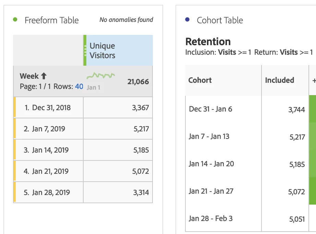
Task: Click the Unique Visitors sparkline trend
Action: (100, 76)
